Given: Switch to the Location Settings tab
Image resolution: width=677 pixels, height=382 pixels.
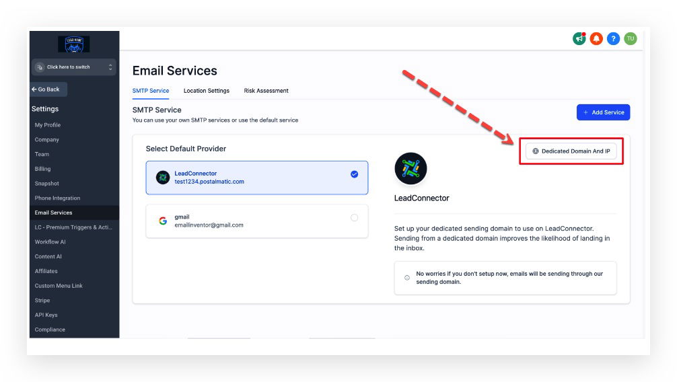Looking at the screenshot, I should coord(207,91).
